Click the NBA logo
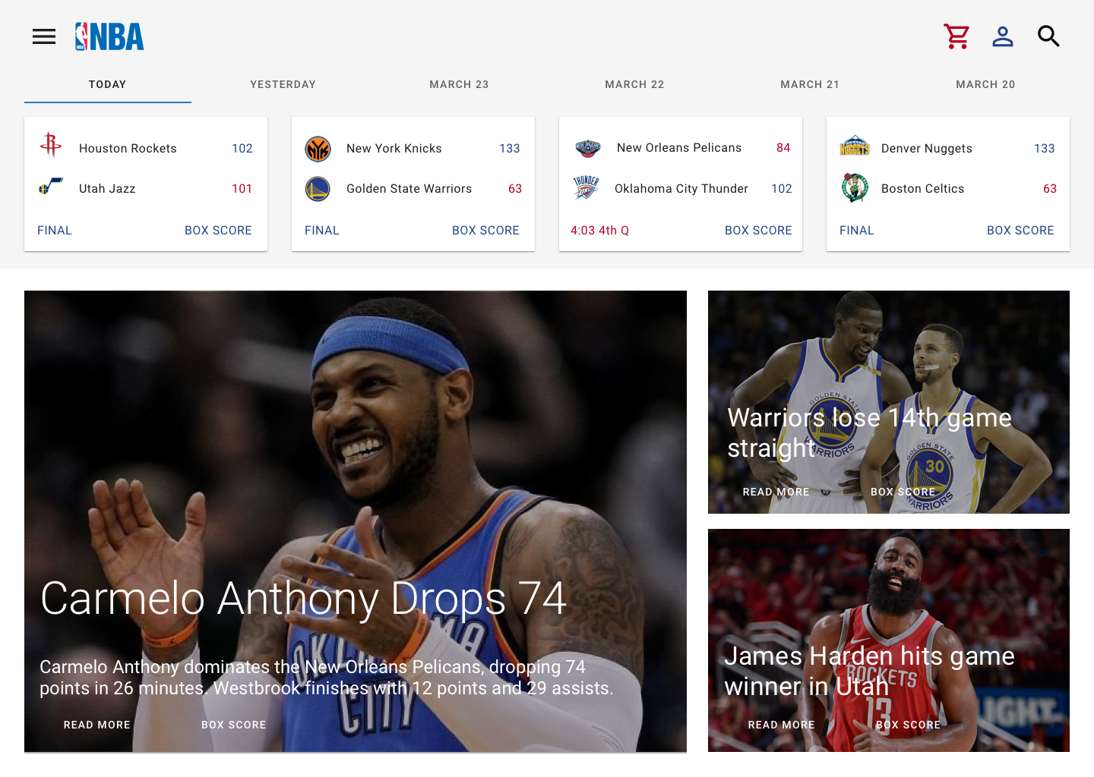1094x777 pixels. tap(109, 36)
